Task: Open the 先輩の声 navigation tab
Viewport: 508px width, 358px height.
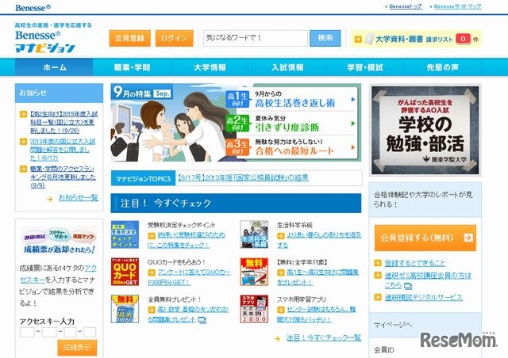Action: point(443,67)
